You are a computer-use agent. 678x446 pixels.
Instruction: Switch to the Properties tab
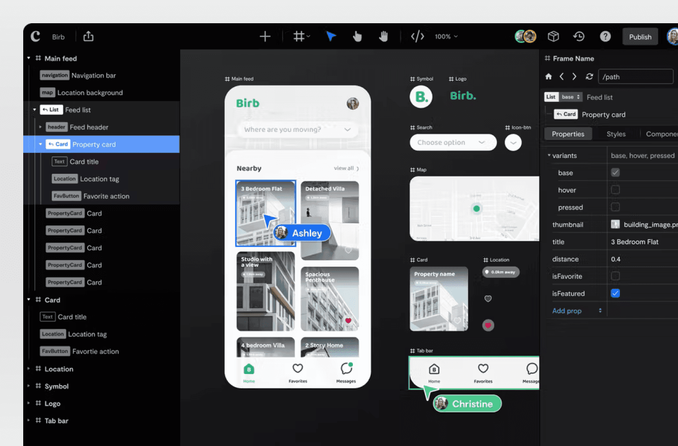[567, 134]
